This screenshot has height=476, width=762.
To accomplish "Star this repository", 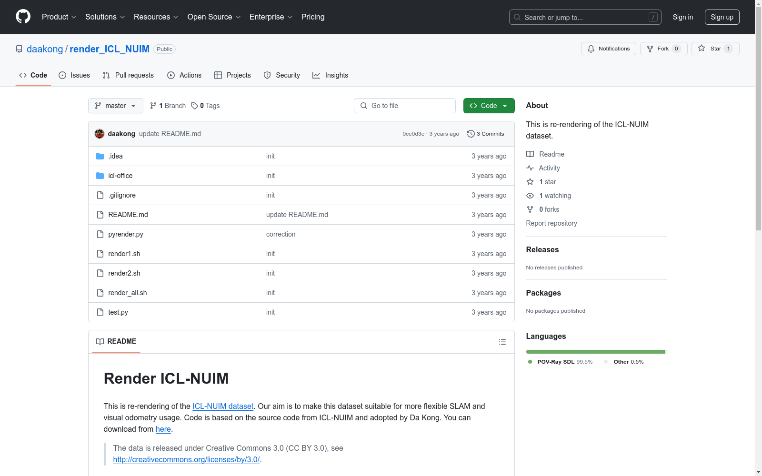I will point(715,49).
